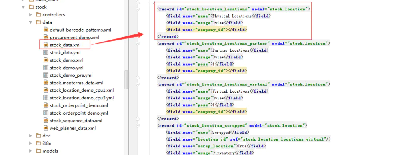Expand the models folder arrow
Image resolution: width=400 pixels, height=155 pixels.
pos(31,151)
